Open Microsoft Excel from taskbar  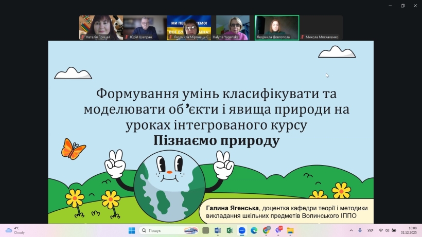(230, 230)
